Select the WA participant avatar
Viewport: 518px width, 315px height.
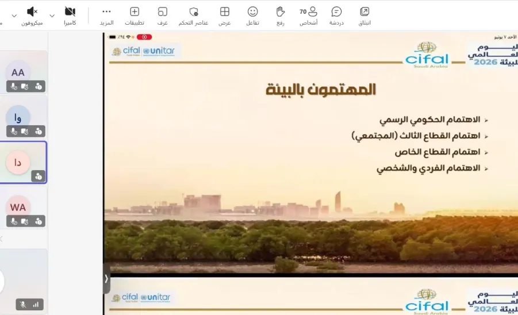[18, 207]
